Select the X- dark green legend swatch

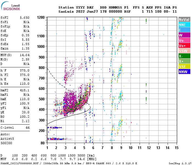pos(184,56)
